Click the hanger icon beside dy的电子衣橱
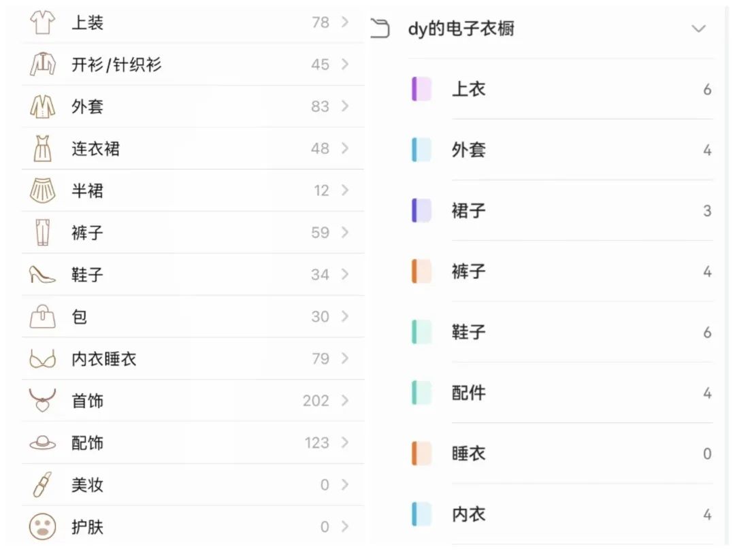Screen dimensions: 735x551 [380, 28]
